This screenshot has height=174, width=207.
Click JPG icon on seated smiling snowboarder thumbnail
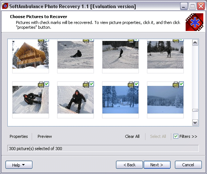click(86, 84)
